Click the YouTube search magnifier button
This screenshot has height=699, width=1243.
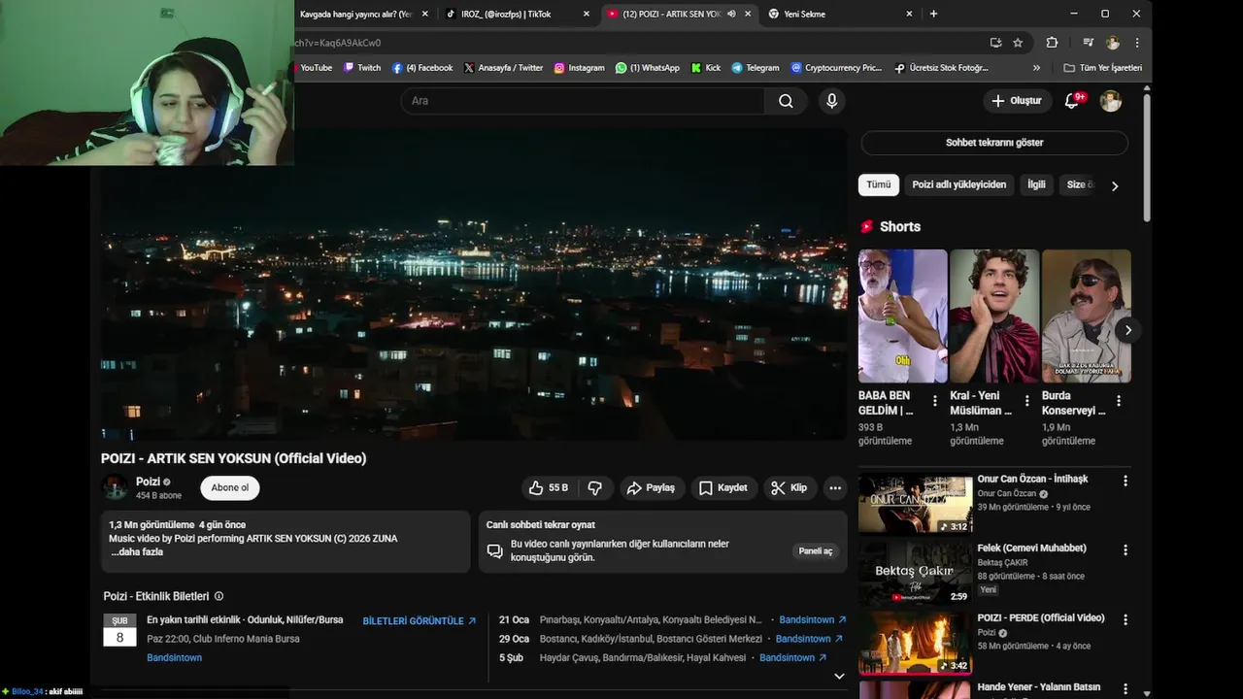(786, 101)
